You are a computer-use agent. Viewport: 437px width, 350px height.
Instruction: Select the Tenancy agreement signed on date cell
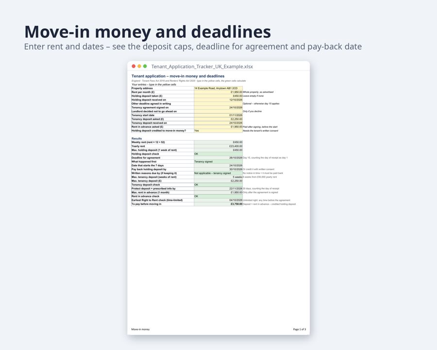(x=218, y=107)
